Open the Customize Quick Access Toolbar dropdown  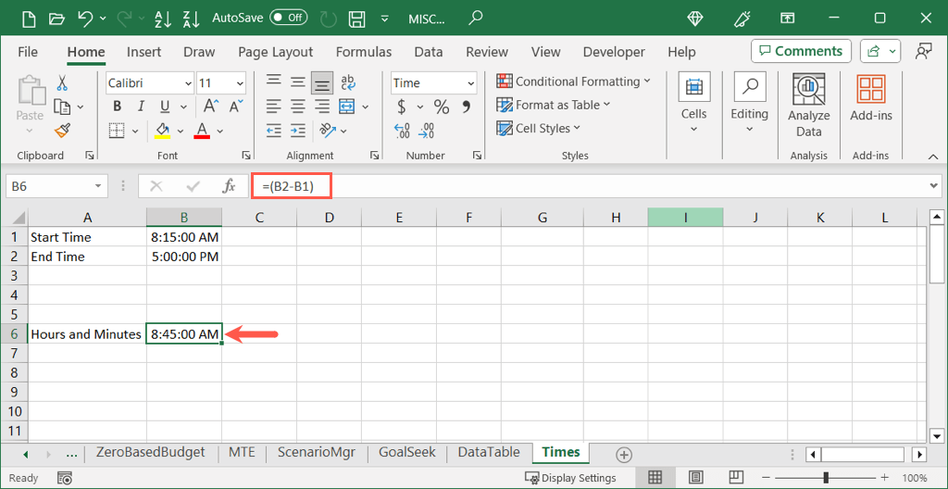(384, 19)
